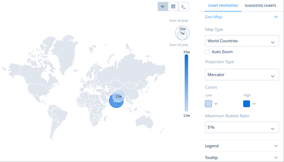Open the Chart Properties tab
Screen dimensions: 284x162
(x=223, y=6)
